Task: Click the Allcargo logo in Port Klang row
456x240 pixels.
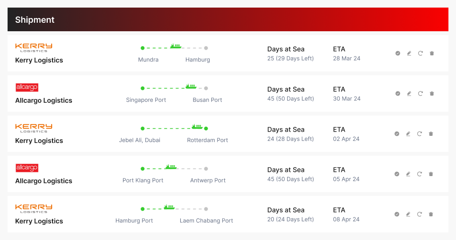Action: [27, 168]
